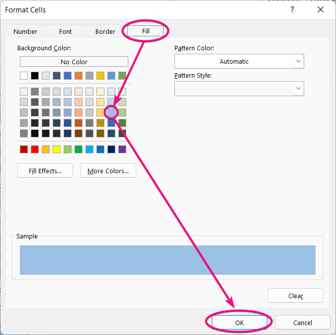Confirm with the OK button

tap(240, 323)
